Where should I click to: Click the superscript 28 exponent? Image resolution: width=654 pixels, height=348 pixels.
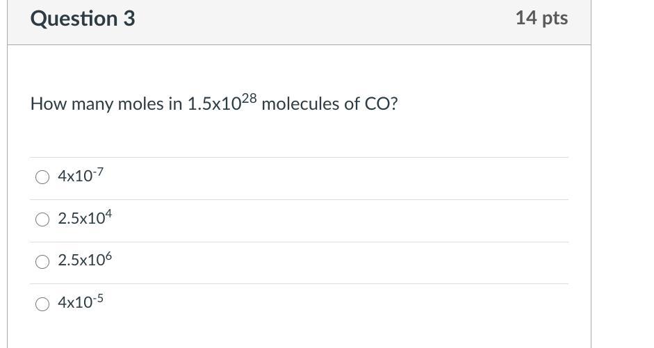[249, 99]
